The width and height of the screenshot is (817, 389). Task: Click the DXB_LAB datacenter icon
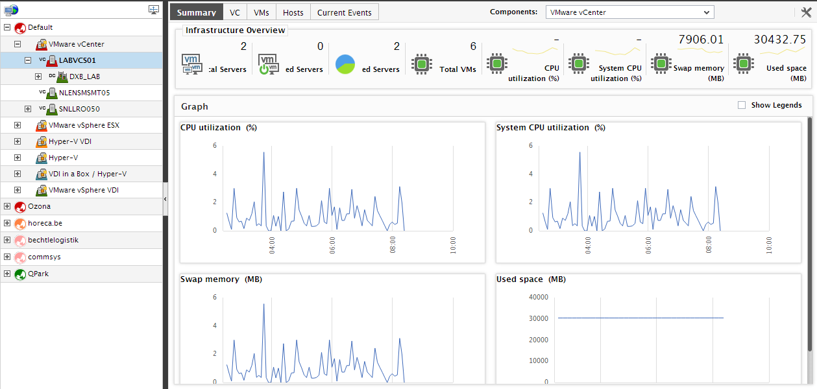click(x=62, y=77)
